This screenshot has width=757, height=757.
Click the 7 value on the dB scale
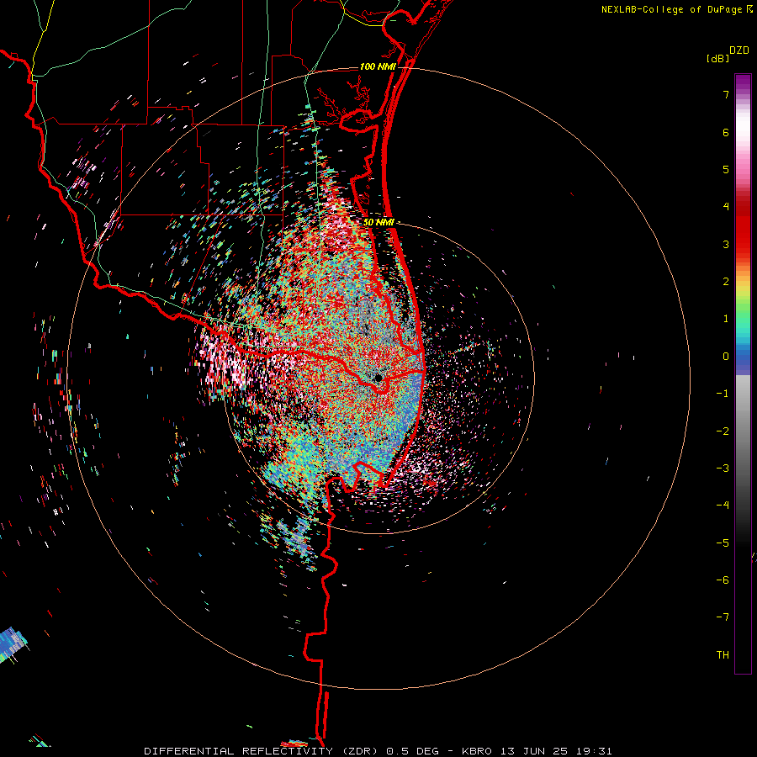[726, 94]
